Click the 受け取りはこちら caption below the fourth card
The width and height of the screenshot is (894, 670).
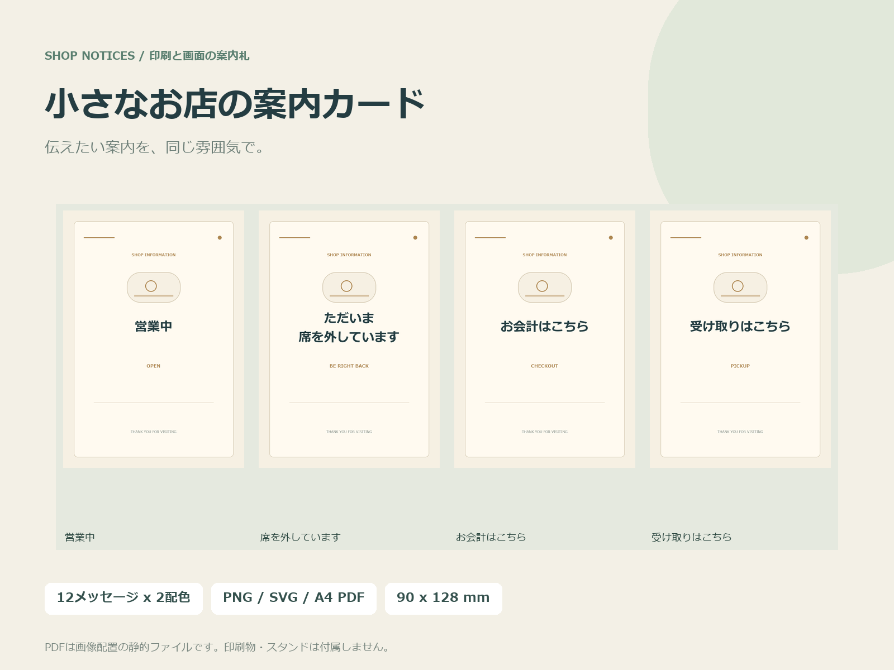click(x=692, y=537)
